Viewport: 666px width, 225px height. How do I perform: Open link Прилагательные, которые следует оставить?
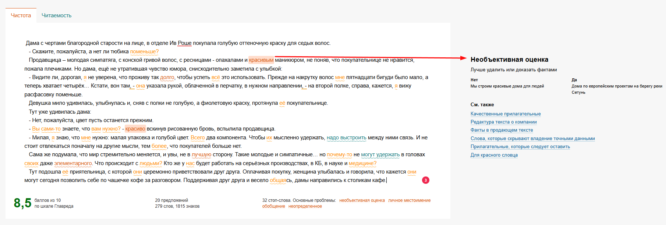tap(520, 147)
